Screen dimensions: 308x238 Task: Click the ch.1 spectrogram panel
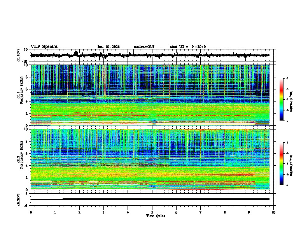[150, 95]
